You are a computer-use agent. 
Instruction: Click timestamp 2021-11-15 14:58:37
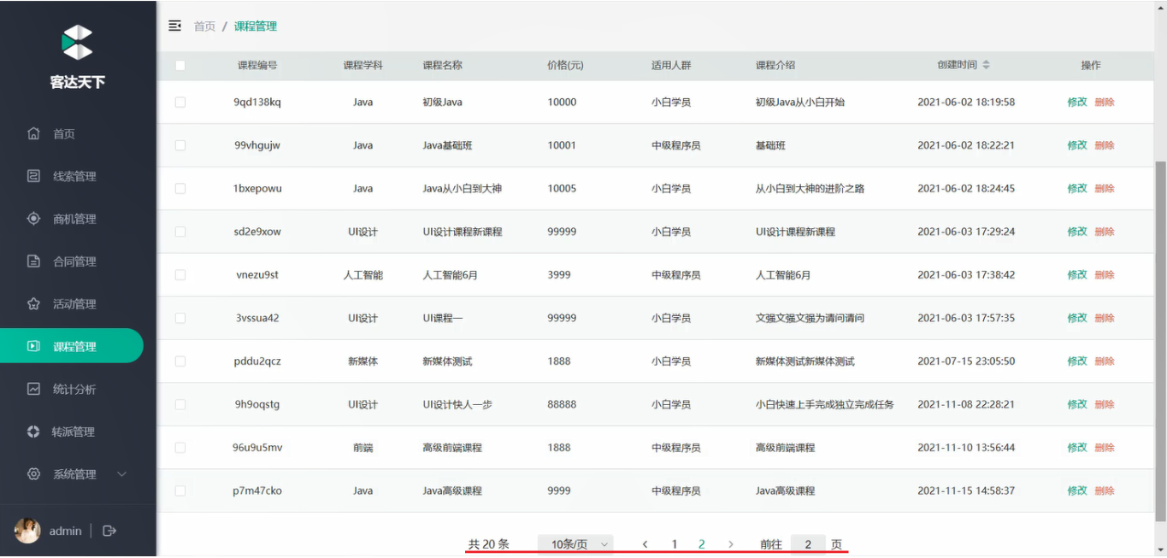pyautogui.click(x=966, y=490)
